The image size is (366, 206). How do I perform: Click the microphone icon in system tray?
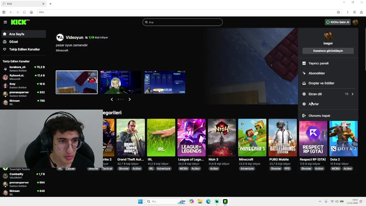coord(326,201)
